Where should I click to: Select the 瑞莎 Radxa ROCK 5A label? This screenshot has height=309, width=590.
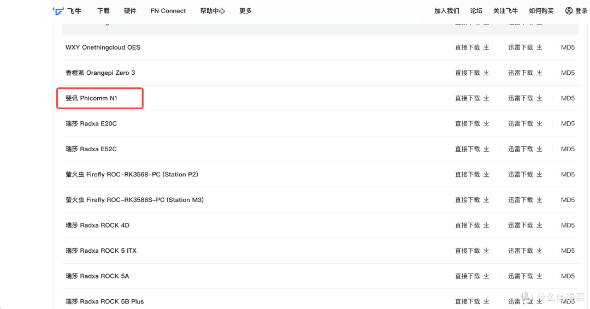tap(97, 276)
